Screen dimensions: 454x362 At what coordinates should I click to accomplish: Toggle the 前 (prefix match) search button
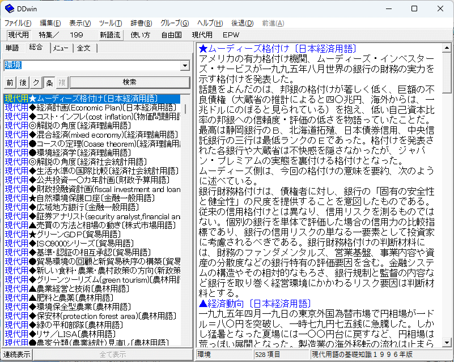pyautogui.click(x=10, y=82)
